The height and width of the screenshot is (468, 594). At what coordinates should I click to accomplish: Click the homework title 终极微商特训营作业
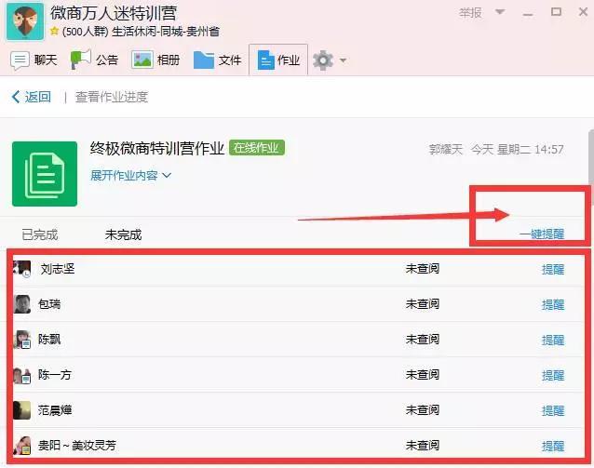[157, 149]
